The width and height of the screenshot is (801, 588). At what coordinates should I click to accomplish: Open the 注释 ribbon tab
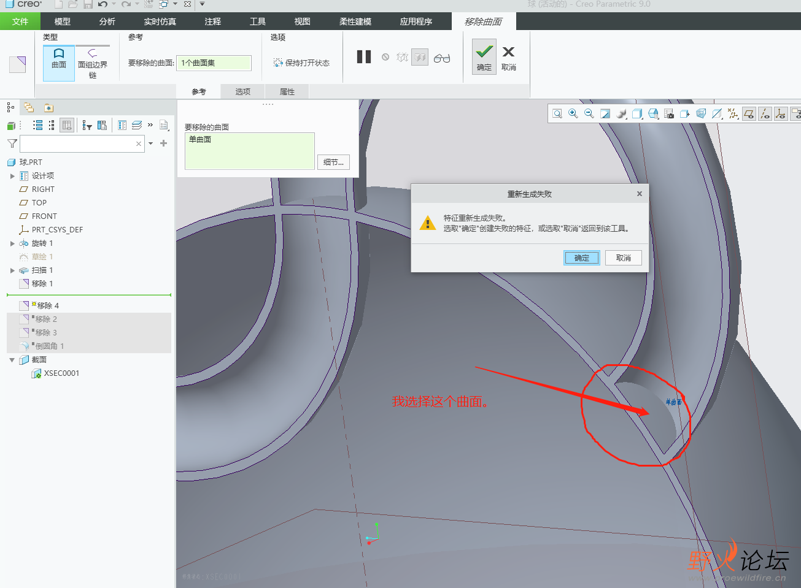click(213, 21)
